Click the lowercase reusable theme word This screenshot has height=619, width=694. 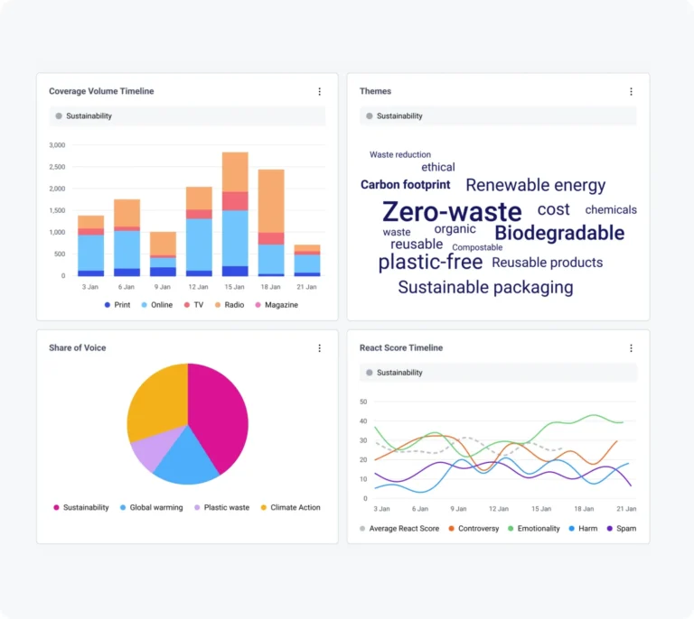click(417, 244)
